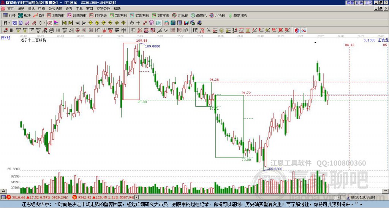Open the 帮助 menu
This screenshot has height=208, width=389.
click(117, 9)
